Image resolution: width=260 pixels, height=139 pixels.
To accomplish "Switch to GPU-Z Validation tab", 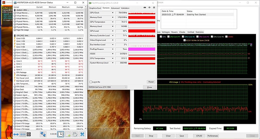I will click(x=125, y=8).
